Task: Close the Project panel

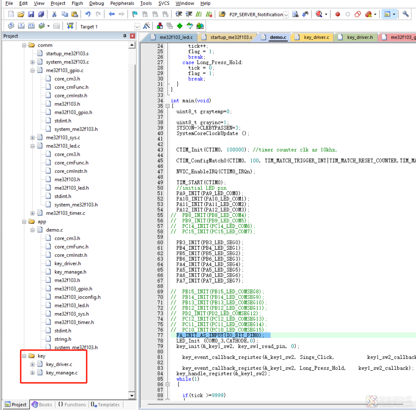Action: [x=133, y=36]
